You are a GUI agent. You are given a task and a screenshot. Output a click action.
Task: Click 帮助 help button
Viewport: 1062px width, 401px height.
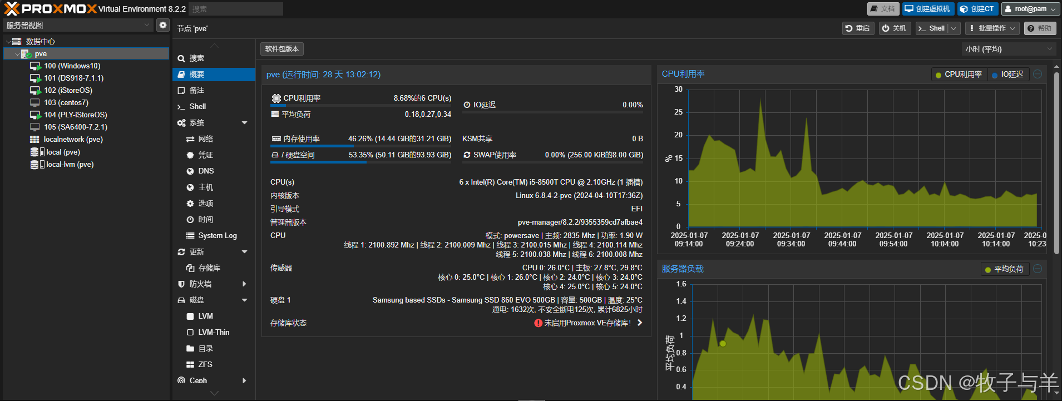pyautogui.click(x=1040, y=28)
